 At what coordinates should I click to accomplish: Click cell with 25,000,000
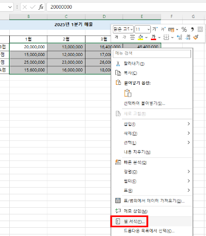[28, 62]
